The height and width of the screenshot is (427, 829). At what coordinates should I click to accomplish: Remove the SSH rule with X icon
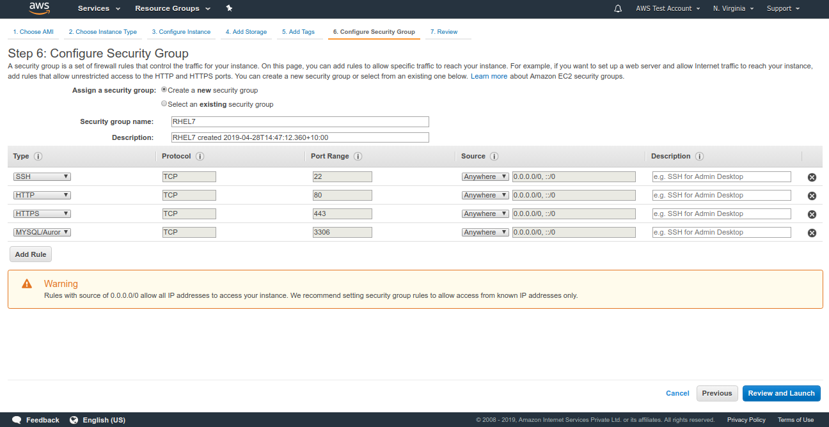click(812, 177)
